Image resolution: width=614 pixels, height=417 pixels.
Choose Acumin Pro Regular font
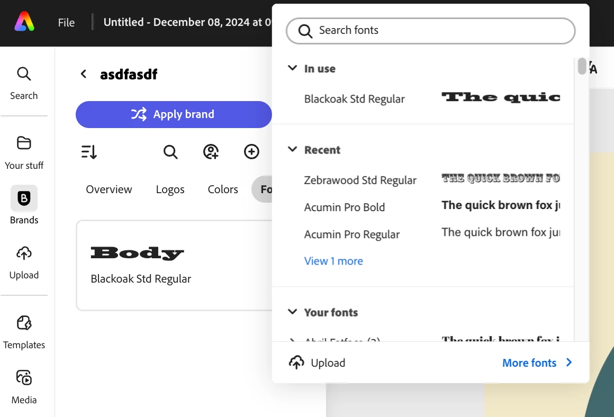pyautogui.click(x=352, y=234)
